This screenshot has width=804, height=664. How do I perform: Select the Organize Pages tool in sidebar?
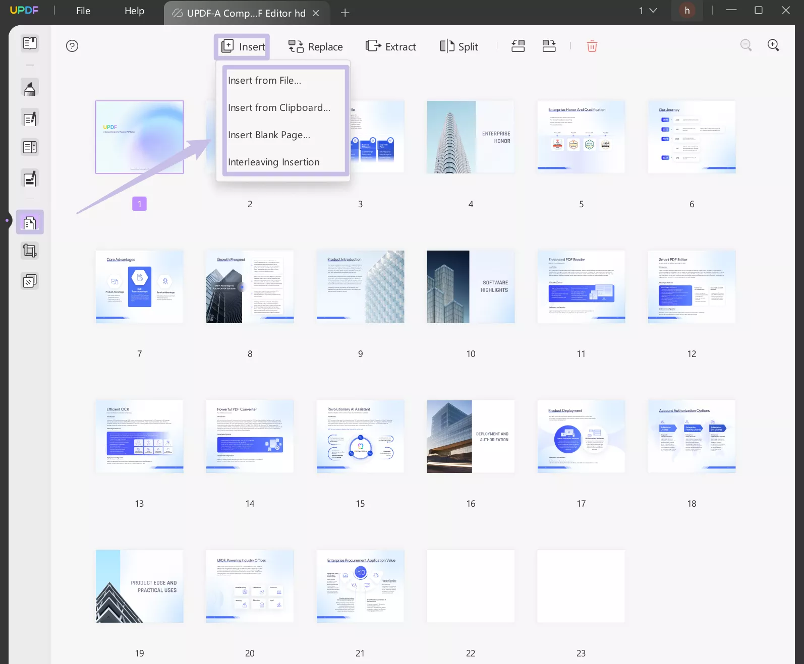pos(30,222)
